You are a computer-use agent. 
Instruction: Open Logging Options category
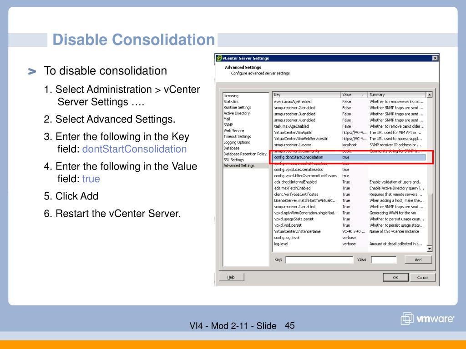(237, 142)
